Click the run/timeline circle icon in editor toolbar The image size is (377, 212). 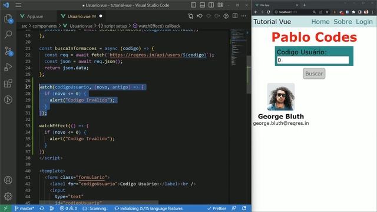226,16
